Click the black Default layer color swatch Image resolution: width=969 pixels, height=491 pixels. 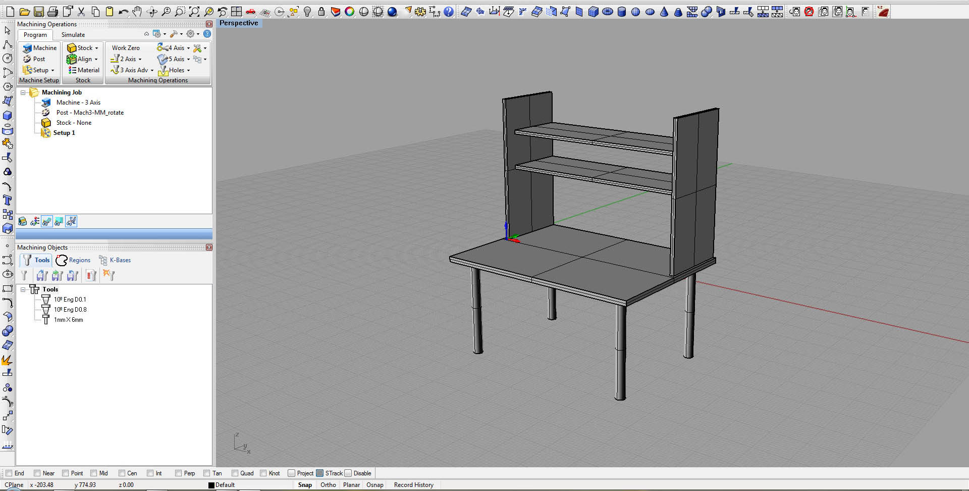pos(211,485)
